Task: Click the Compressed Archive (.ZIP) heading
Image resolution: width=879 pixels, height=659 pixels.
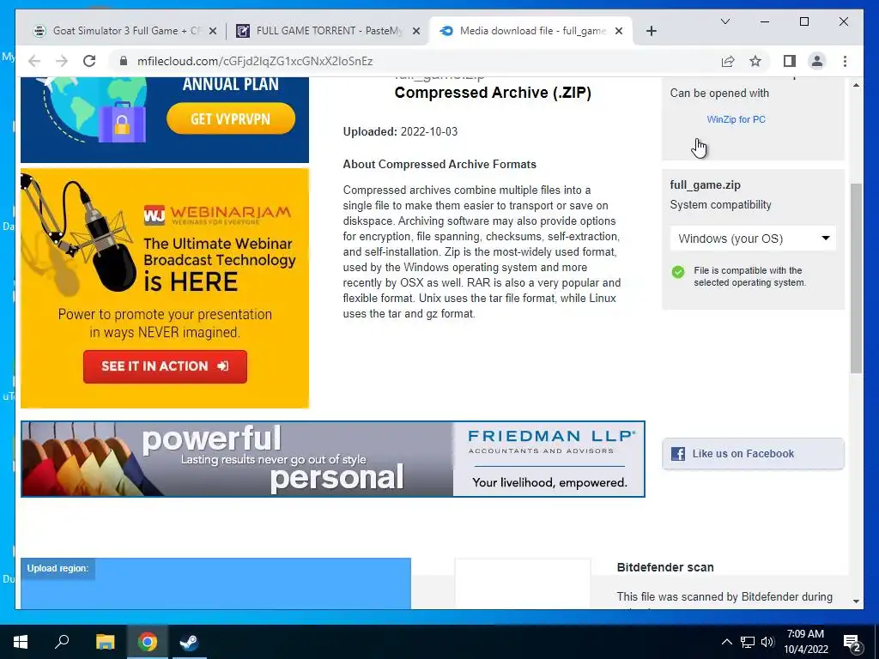Action: [x=493, y=93]
